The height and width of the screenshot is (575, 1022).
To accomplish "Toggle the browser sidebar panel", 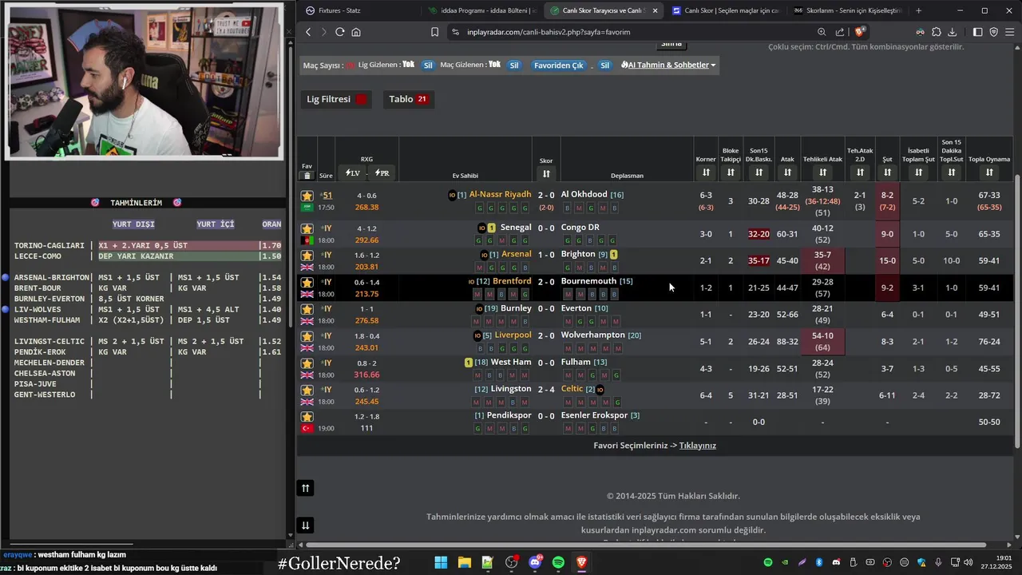I will click(978, 32).
